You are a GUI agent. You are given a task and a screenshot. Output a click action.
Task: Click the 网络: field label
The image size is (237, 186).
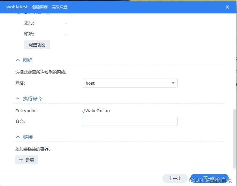pos(20,83)
